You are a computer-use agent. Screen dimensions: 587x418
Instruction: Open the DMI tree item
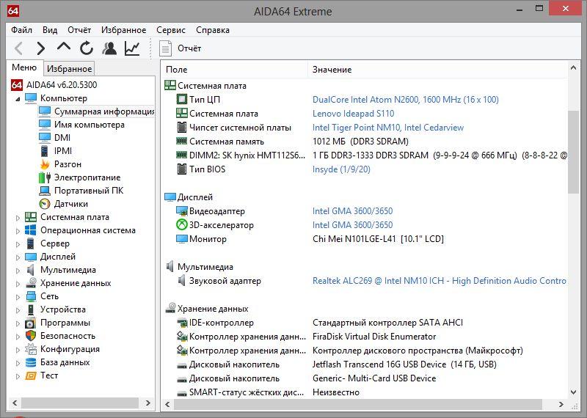pos(54,138)
